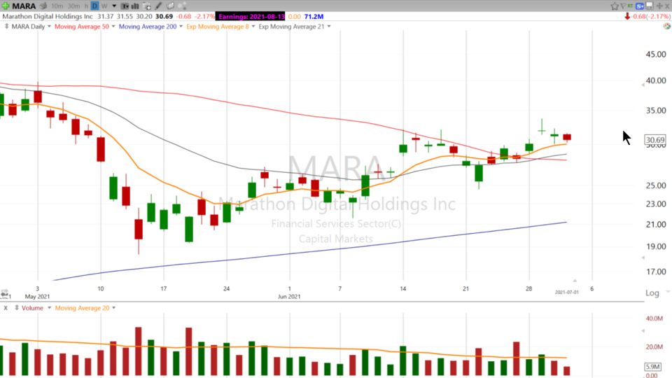Click the move window arrows icon

659,6
